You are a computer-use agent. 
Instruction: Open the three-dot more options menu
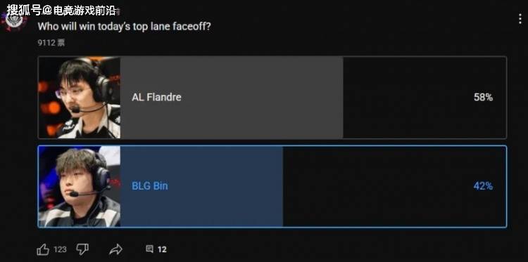(520, 19)
